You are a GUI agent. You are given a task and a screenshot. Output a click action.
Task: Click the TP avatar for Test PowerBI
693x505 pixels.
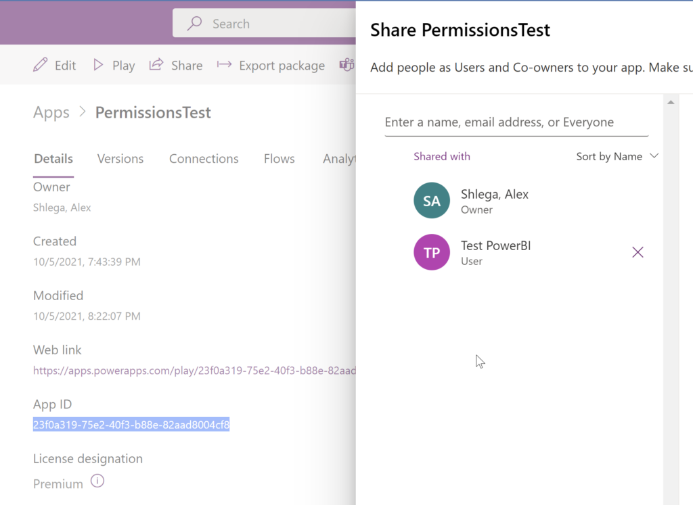432,252
